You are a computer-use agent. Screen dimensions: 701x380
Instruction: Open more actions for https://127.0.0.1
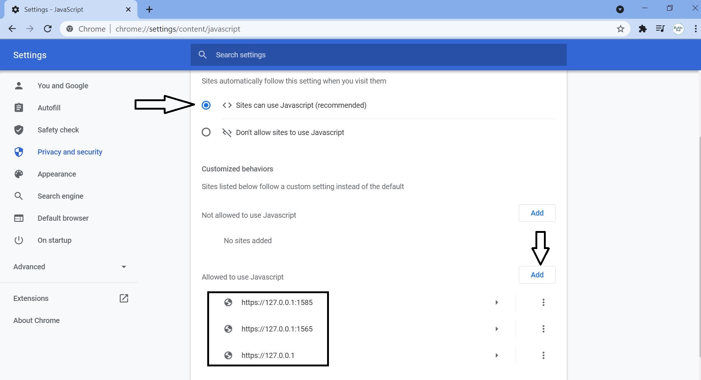(543, 355)
